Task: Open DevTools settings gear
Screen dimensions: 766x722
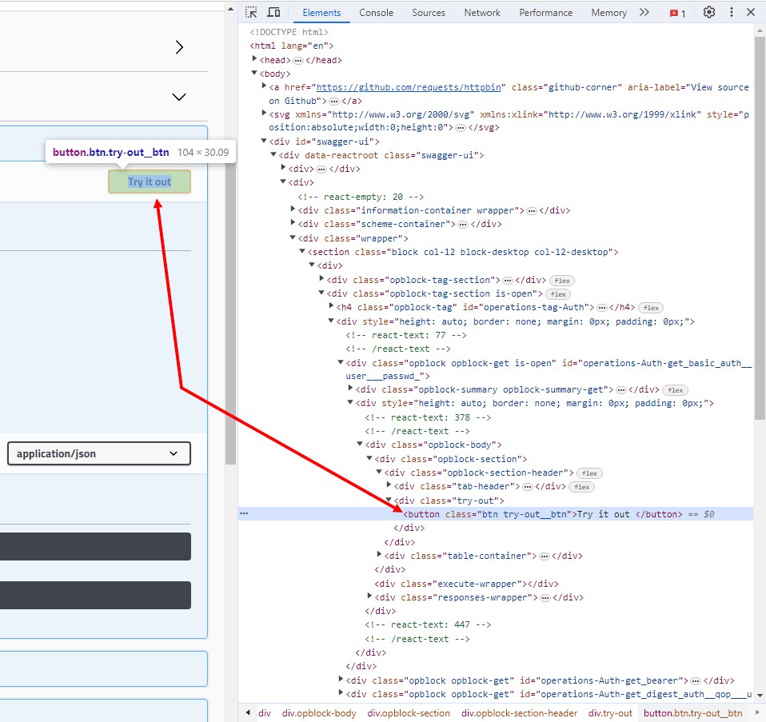Action: tap(708, 13)
